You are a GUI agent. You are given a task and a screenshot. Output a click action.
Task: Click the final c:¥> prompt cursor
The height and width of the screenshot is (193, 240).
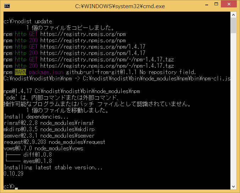point(16,188)
